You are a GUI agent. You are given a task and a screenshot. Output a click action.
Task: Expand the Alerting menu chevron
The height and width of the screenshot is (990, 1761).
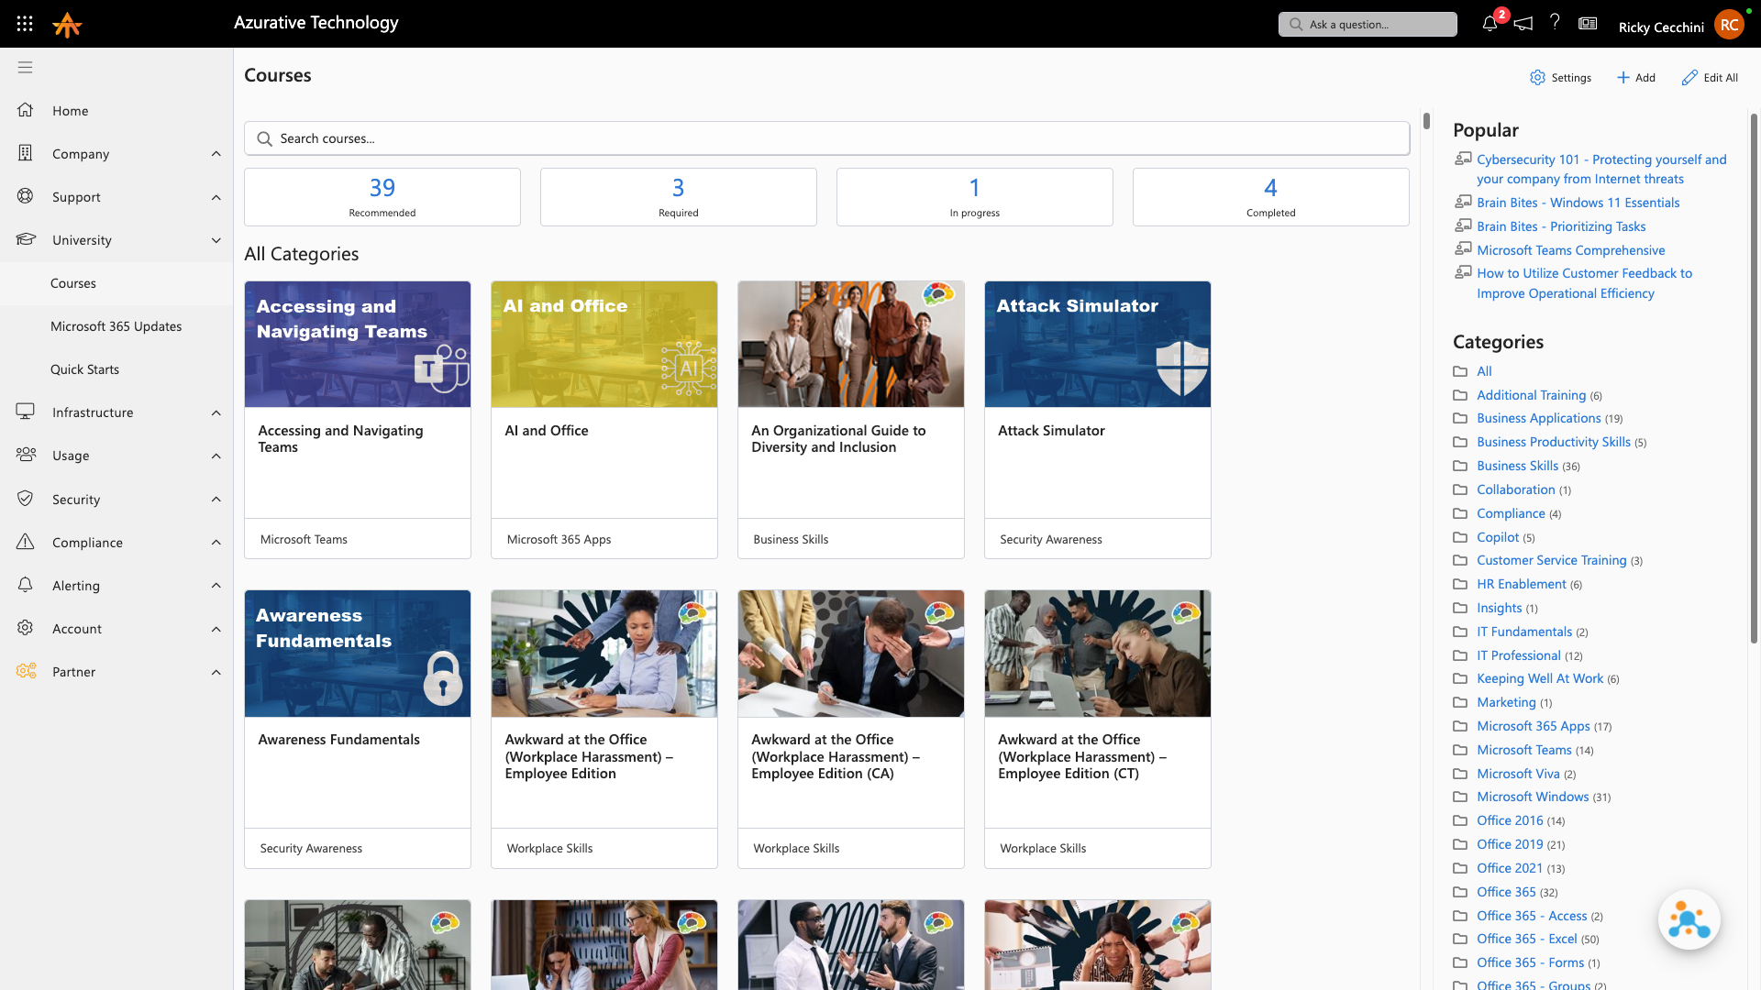click(x=216, y=585)
